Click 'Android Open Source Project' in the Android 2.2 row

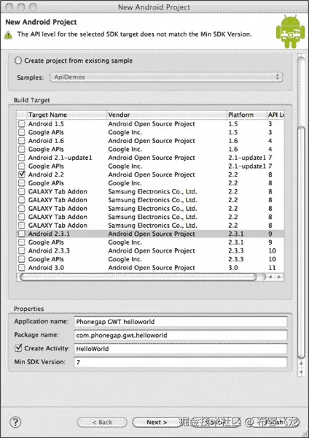click(x=152, y=174)
